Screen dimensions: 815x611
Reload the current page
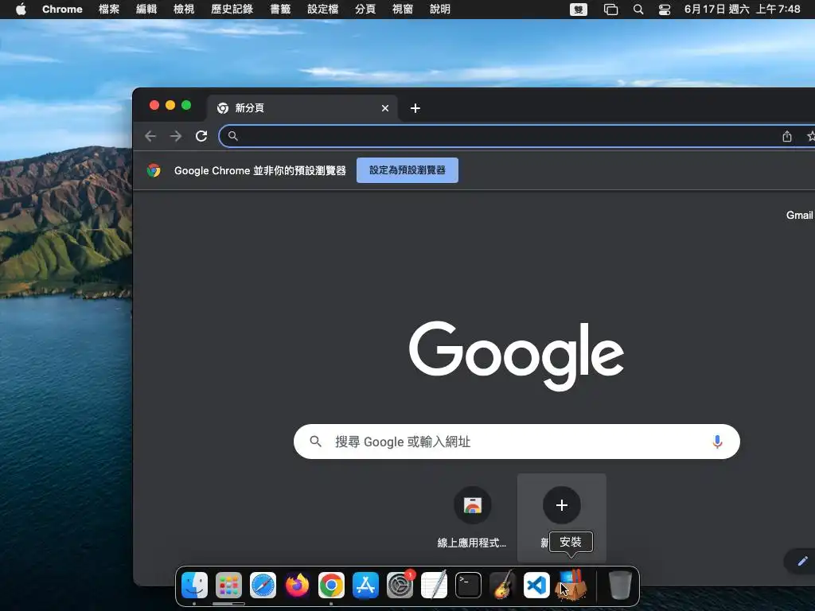[201, 136]
